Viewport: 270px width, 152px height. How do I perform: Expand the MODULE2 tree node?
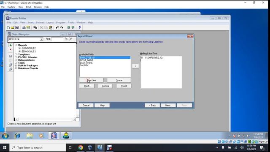[20, 48]
